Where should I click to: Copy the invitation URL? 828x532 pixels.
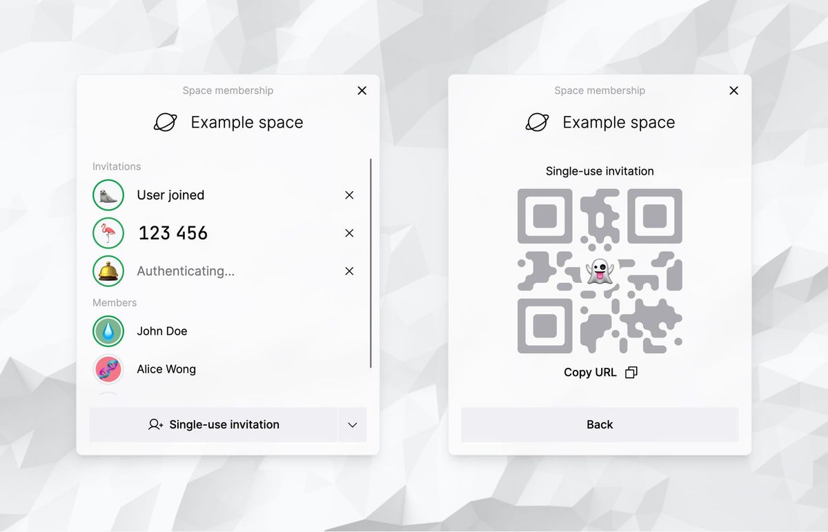tap(591, 372)
